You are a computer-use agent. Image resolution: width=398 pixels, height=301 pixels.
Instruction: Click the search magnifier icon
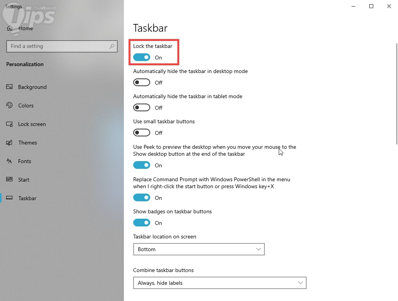click(112, 46)
